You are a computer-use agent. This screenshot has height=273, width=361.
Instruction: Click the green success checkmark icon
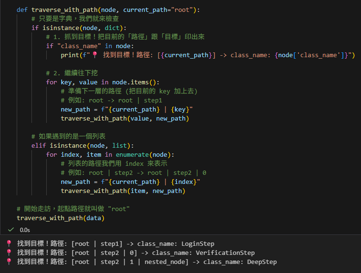point(11,230)
